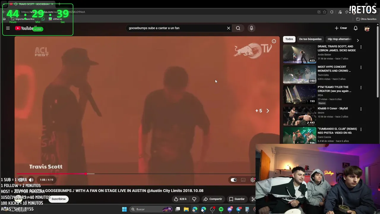Show more filter chips with the arrow
Screen dimensions: 380x214
tap(358, 40)
